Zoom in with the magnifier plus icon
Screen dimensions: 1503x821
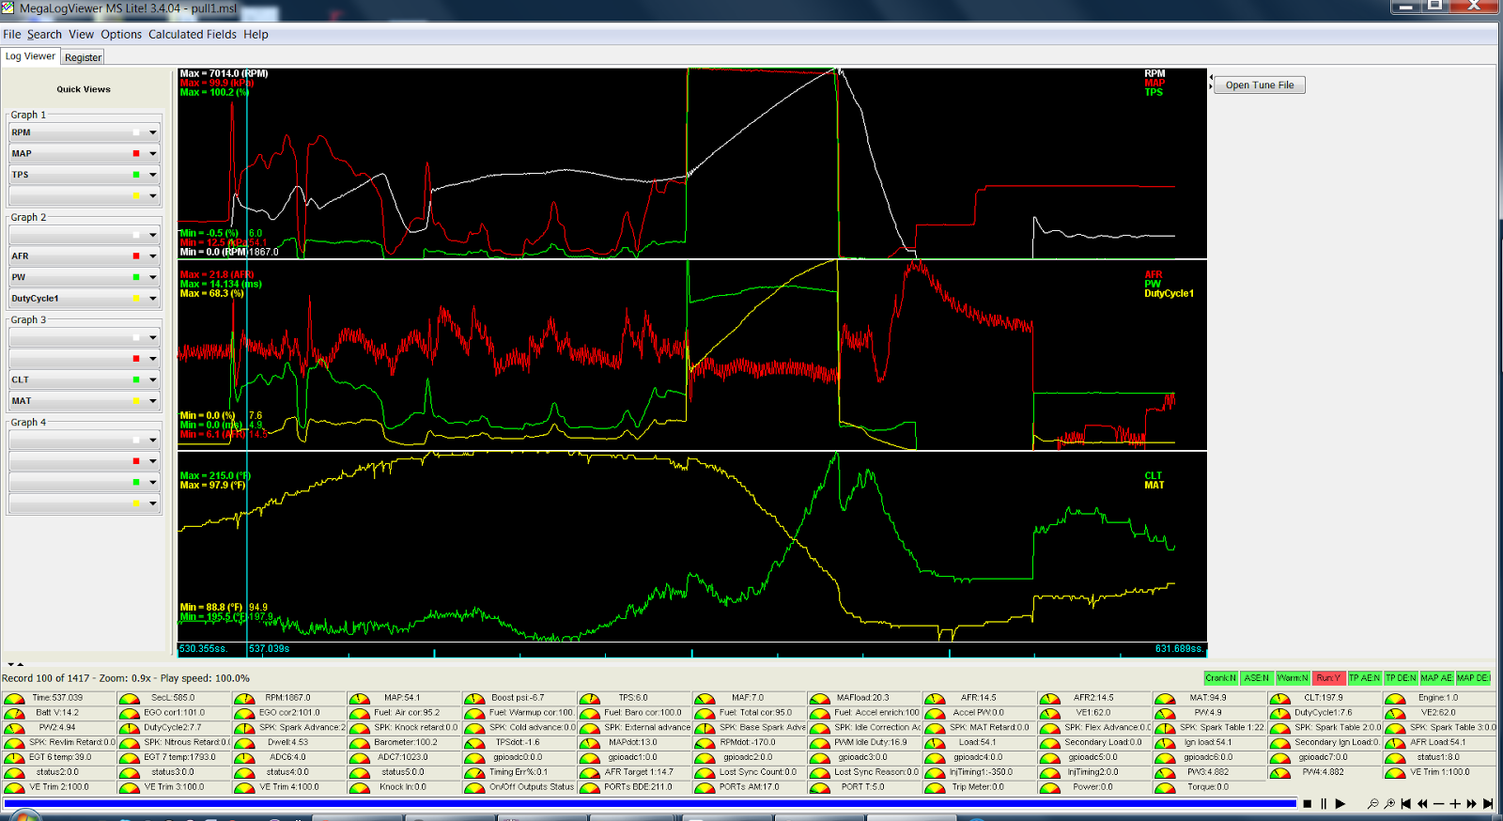[x=1389, y=803]
